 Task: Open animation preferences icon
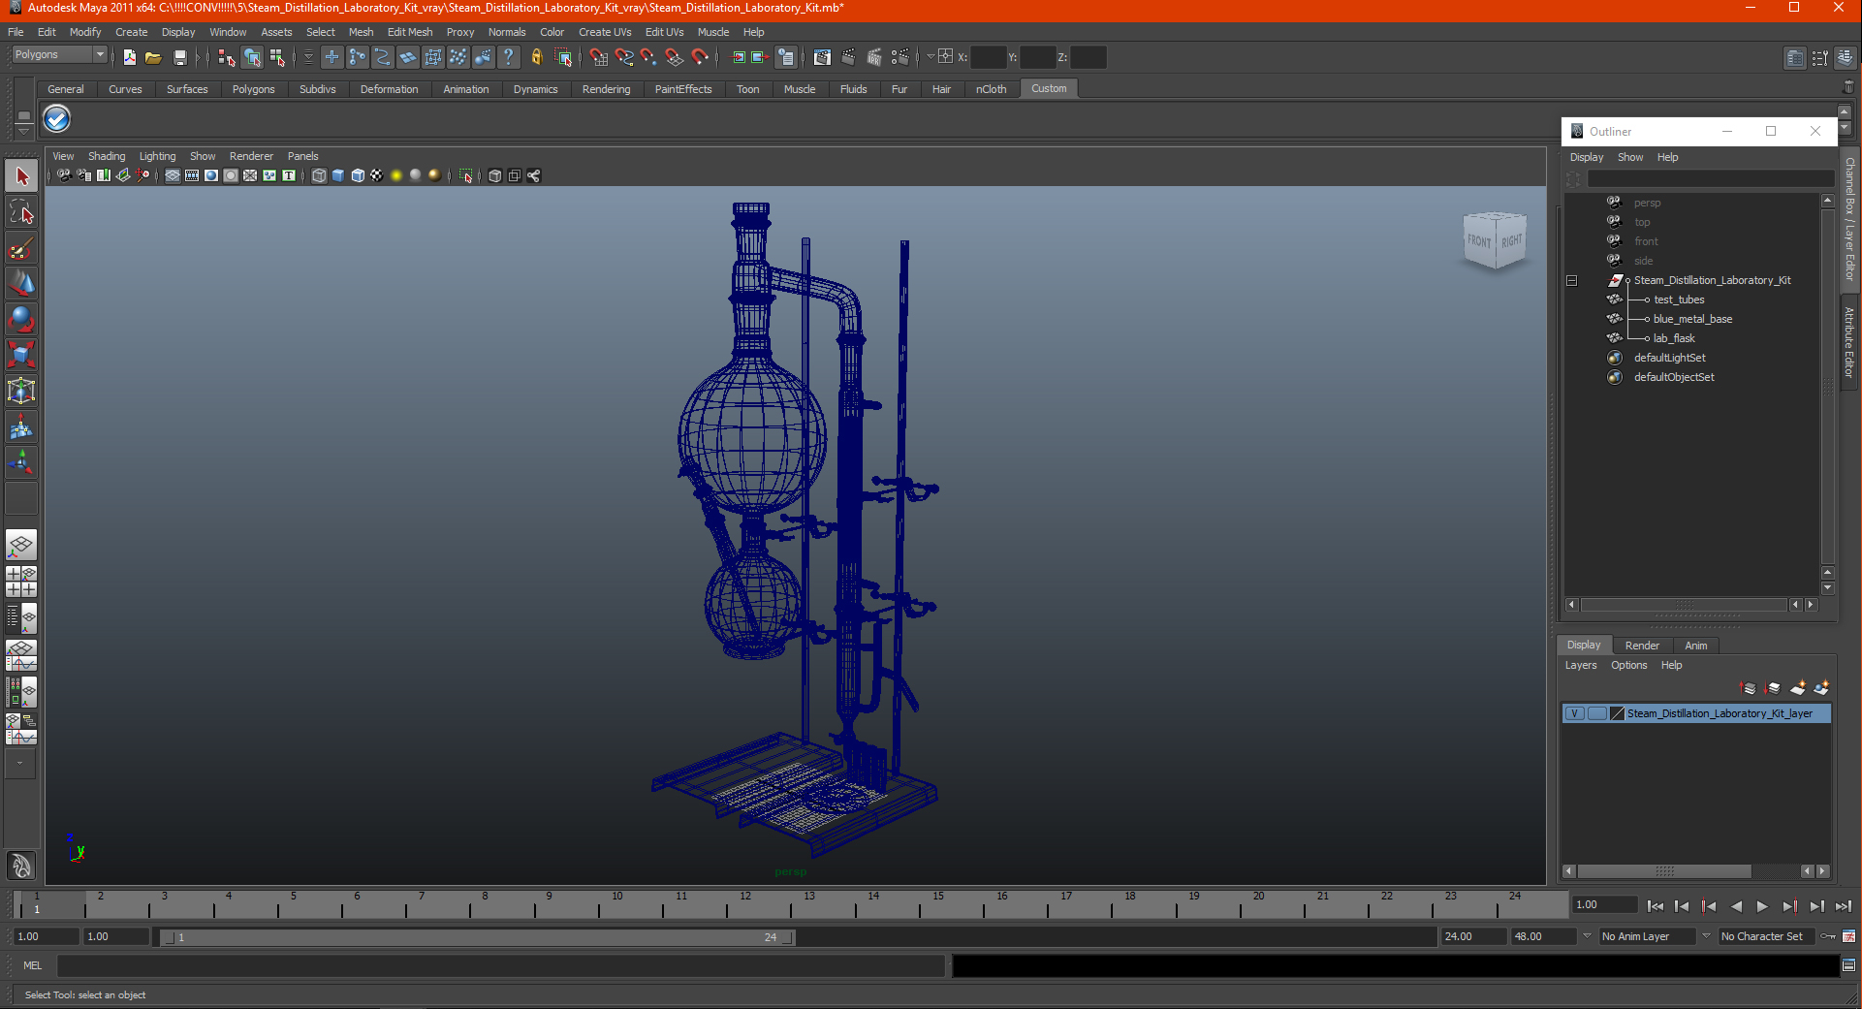pyautogui.click(x=1849, y=936)
